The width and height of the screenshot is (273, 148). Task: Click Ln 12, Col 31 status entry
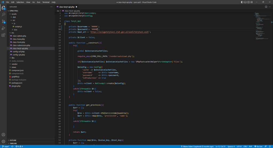click(x=220, y=146)
